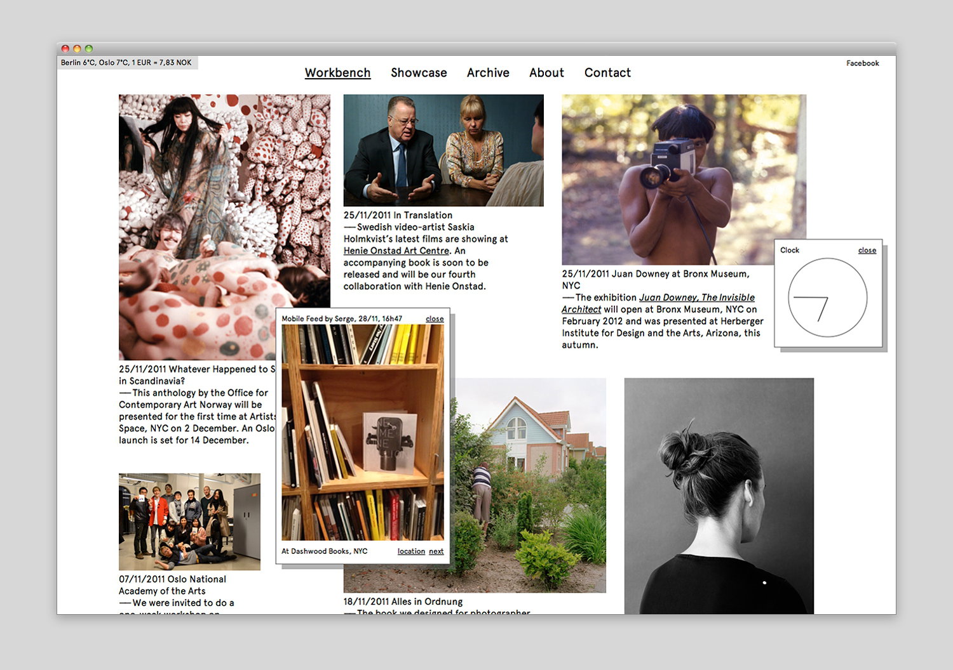Close the Clock widget
953x670 pixels.
(x=867, y=251)
